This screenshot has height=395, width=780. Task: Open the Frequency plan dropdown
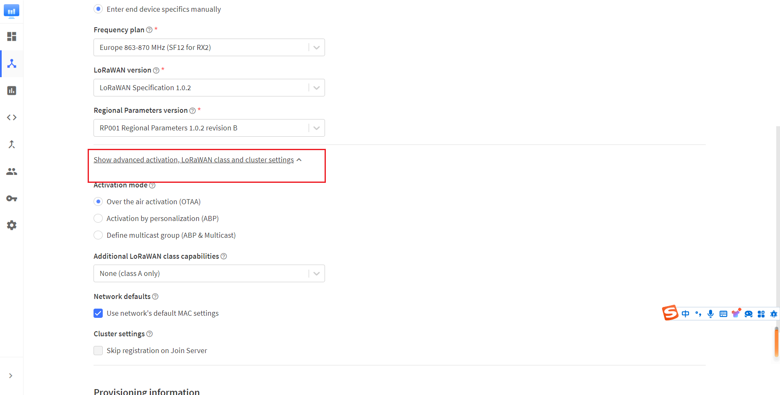click(209, 47)
